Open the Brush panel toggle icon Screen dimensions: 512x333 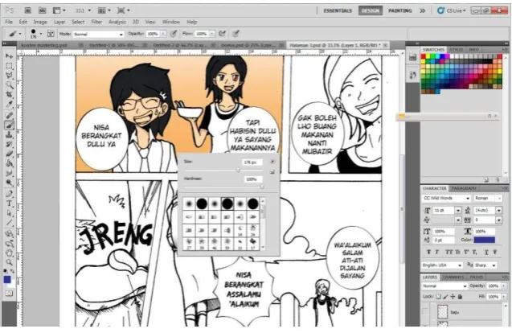[51, 34]
